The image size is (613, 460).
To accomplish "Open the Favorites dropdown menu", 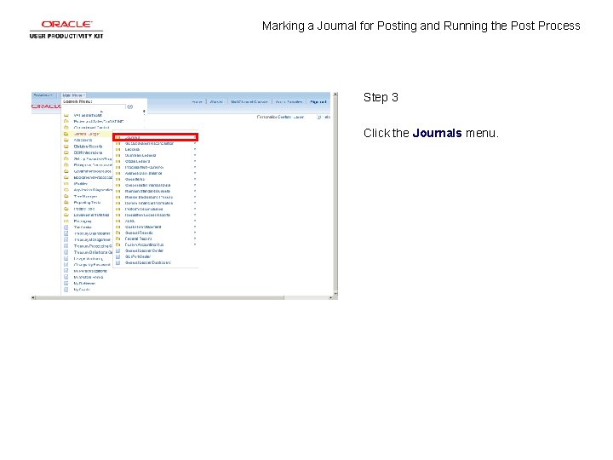I will (43, 95).
